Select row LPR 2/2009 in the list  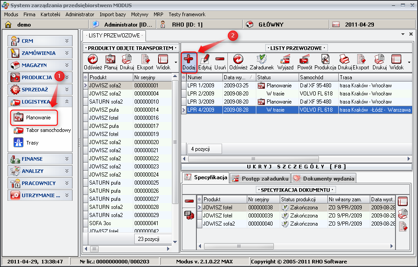pyautogui.click(x=200, y=93)
